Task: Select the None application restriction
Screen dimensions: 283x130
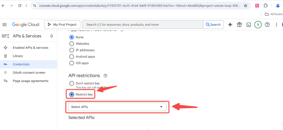Action: pyautogui.click(x=72, y=37)
